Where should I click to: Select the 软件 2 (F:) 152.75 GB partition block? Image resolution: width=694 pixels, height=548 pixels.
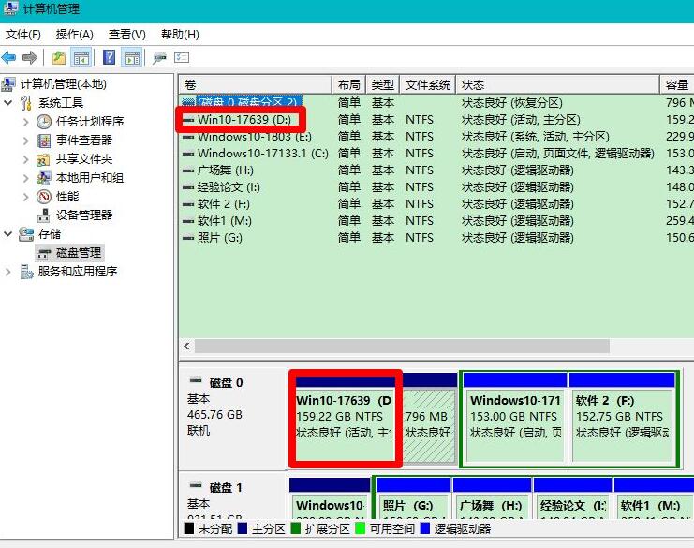pyautogui.click(x=622, y=419)
